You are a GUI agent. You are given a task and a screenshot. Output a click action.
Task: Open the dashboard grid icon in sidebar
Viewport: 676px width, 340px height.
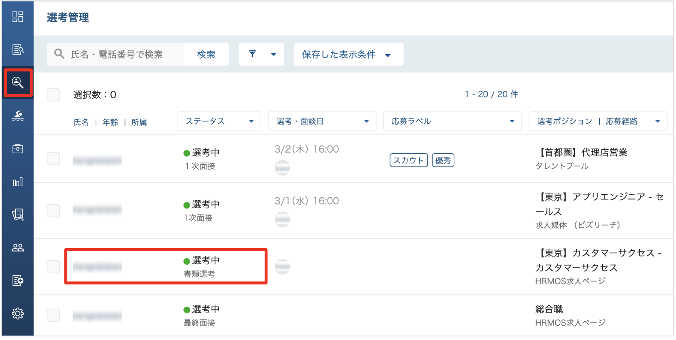[x=18, y=17]
